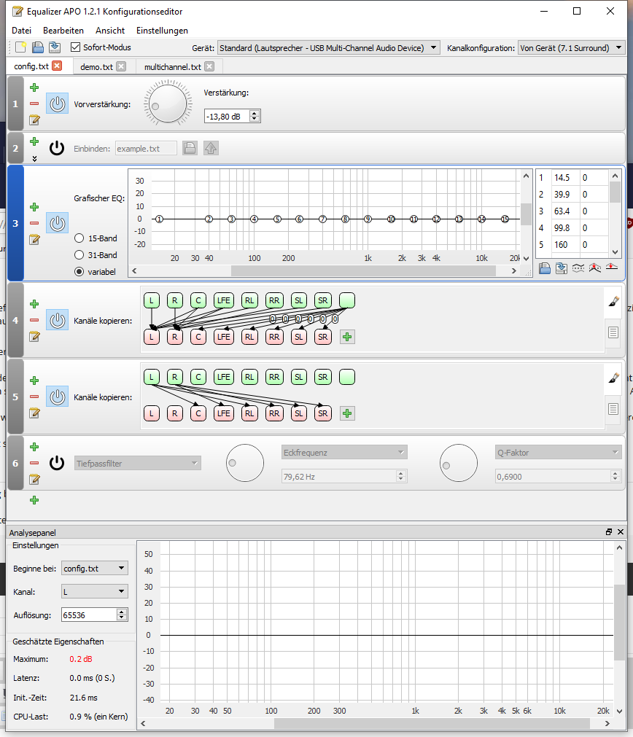
Task: Uncheck the Sofort-Modus checkbox
Action: (76, 47)
